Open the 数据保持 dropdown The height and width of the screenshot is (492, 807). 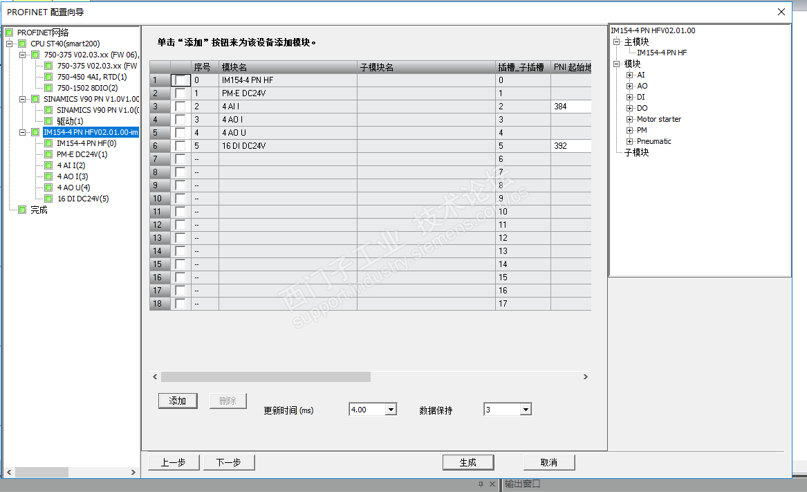pyautogui.click(x=526, y=410)
